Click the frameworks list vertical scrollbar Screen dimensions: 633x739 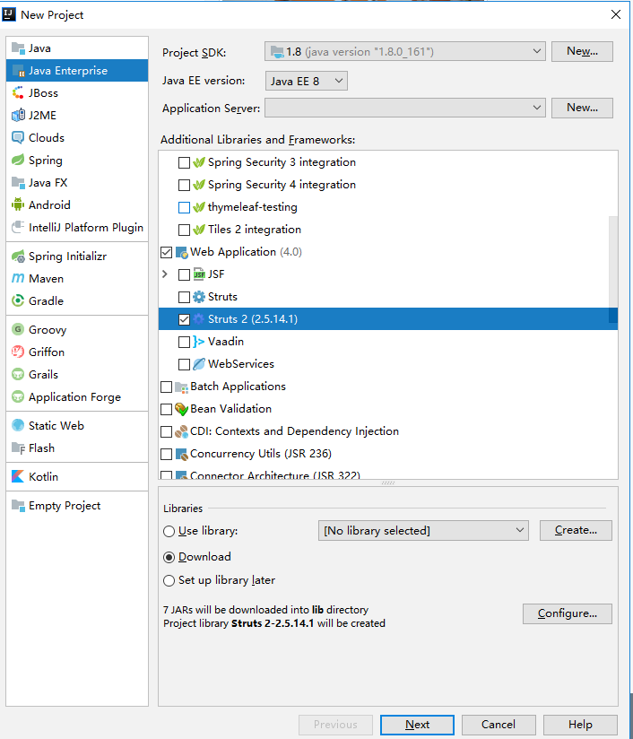pyautogui.click(x=612, y=269)
